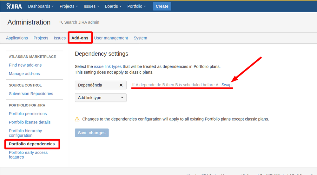Screen dimensions: 317x175
Task: Open Portfolio hierarchy configuration
Action: [25, 133]
